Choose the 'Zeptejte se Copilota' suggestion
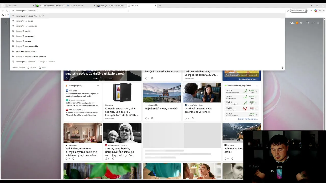 pos(147,62)
